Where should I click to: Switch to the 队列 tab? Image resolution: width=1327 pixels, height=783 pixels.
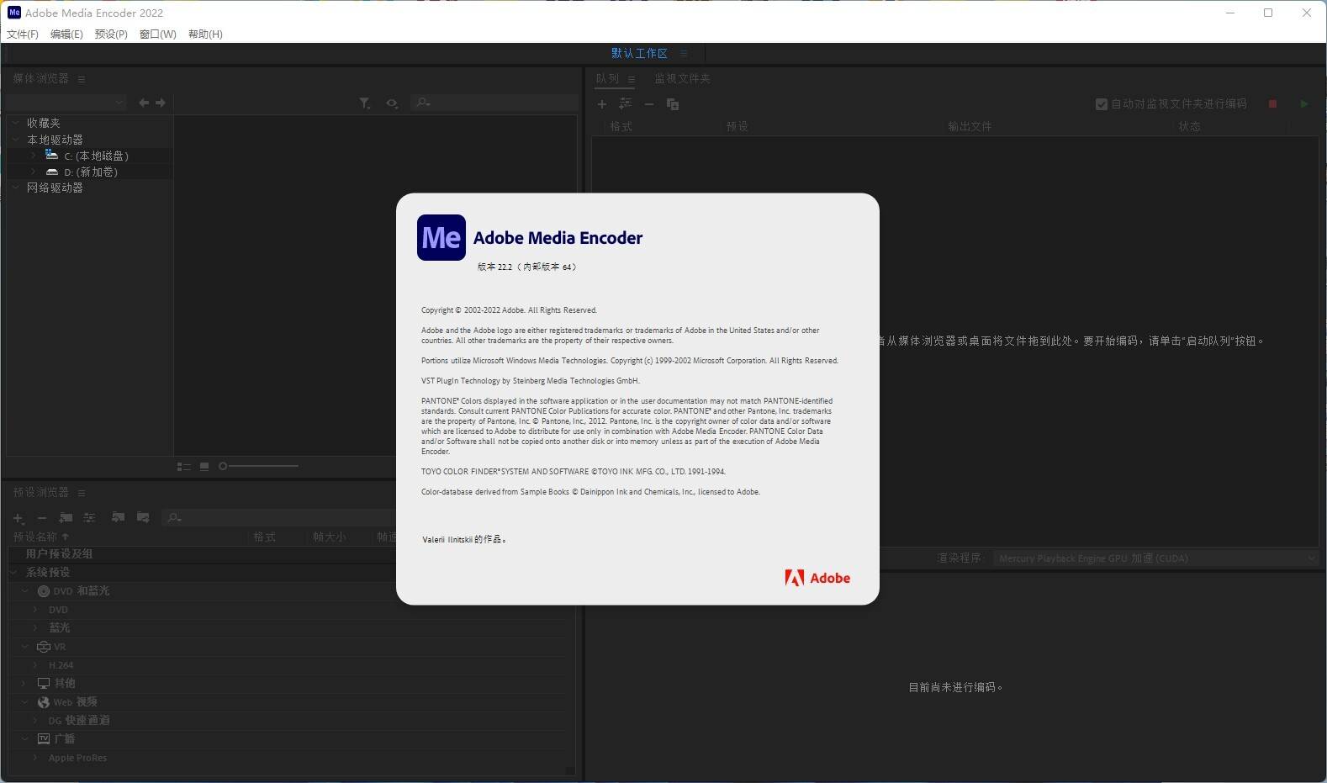coord(607,78)
